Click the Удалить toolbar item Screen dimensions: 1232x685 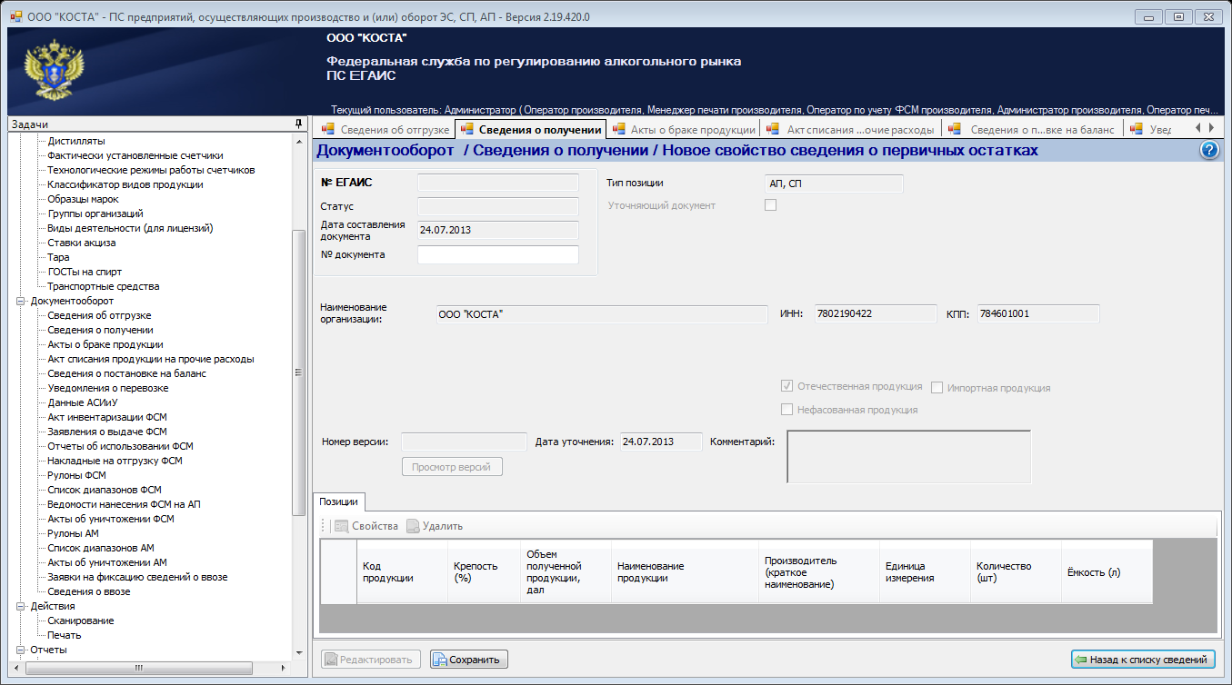[x=435, y=526]
